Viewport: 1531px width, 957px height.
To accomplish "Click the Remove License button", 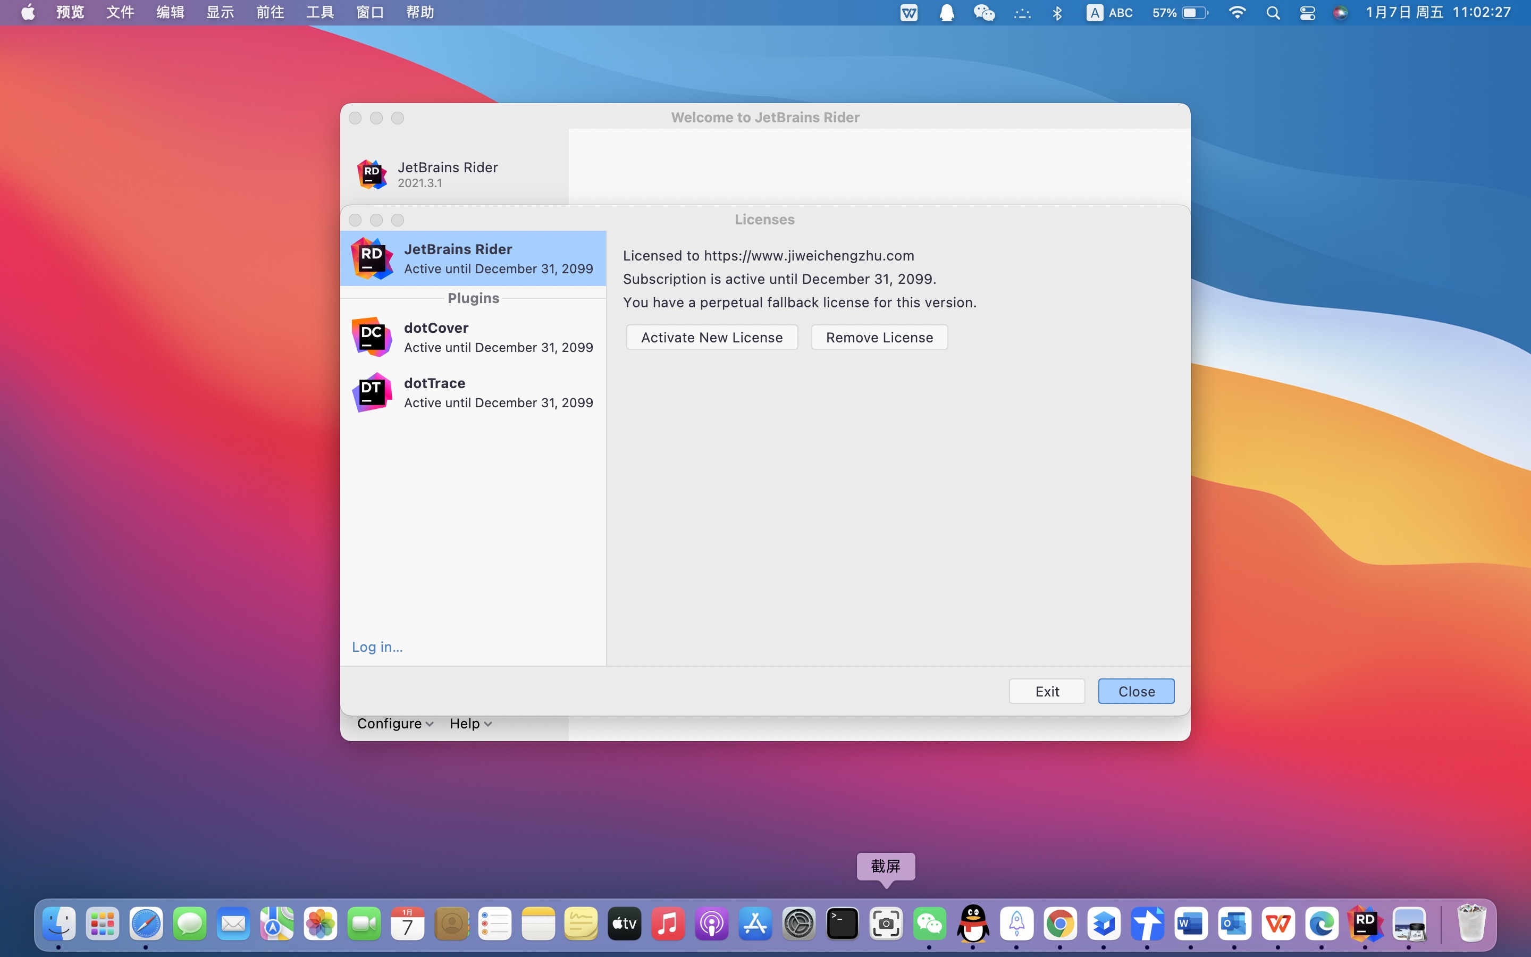I will click(879, 338).
